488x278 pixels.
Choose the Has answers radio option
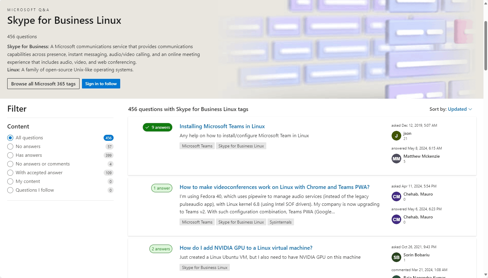coord(10,155)
